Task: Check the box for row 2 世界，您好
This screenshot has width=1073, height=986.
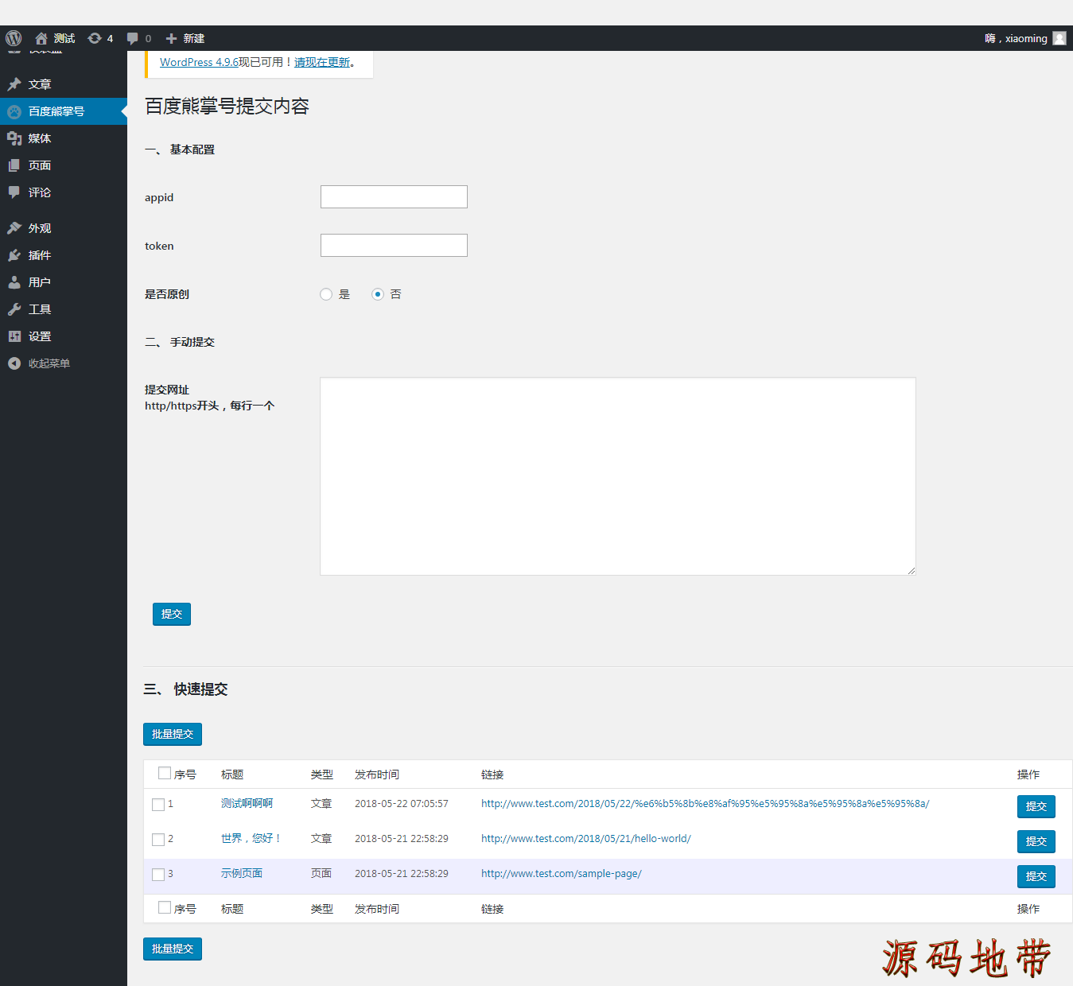Action: pyautogui.click(x=158, y=840)
